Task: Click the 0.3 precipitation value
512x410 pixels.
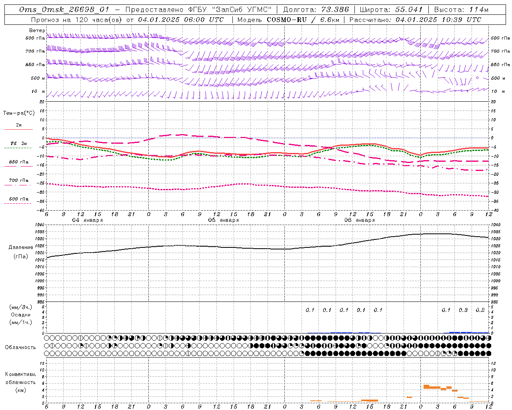Action: pos(463,310)
